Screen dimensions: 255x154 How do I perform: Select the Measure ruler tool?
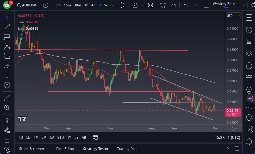[7, 98]
